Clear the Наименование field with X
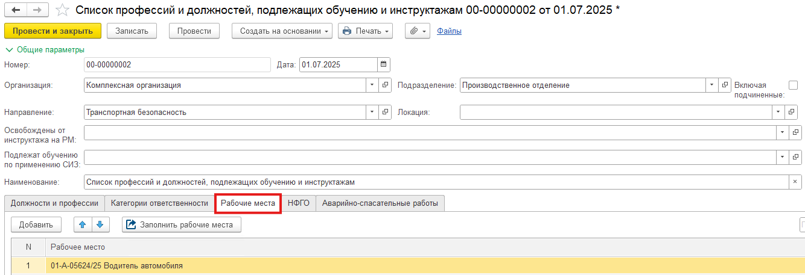Viewport: 805px width, 275px height. pos(795,182)
